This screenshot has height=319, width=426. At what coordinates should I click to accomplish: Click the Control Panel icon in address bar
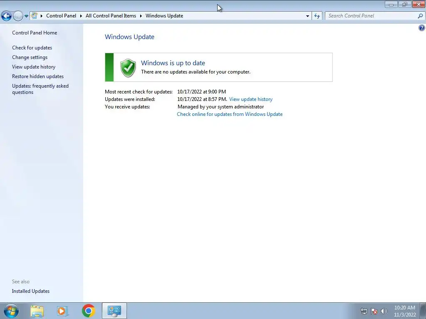(34, 16)
